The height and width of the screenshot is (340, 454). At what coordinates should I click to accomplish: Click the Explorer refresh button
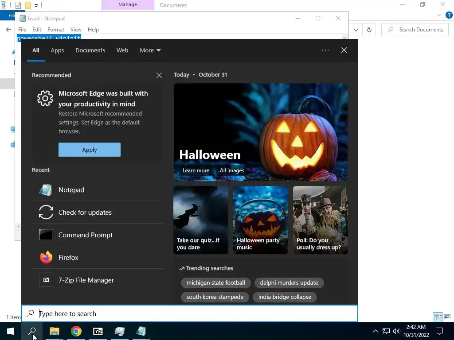(x=369, y=30)
